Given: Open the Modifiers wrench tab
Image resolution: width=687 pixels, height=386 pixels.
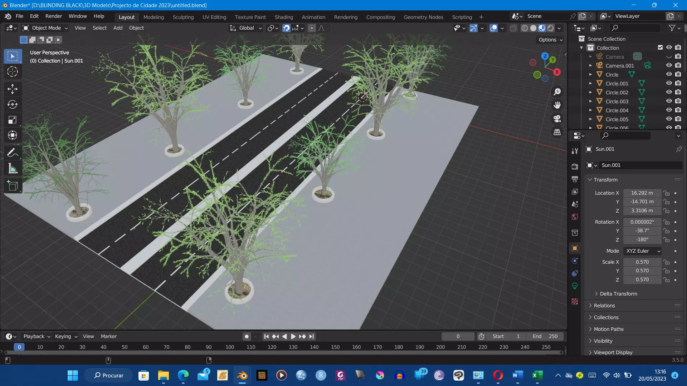Looking at the screenshot, I should coord(575,151).
